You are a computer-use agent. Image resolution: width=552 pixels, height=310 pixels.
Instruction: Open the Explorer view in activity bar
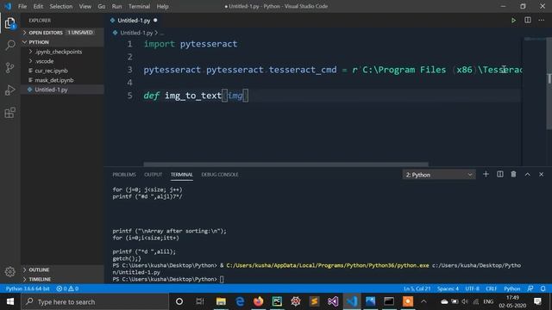pyautogui.click(x=9, y=23)
